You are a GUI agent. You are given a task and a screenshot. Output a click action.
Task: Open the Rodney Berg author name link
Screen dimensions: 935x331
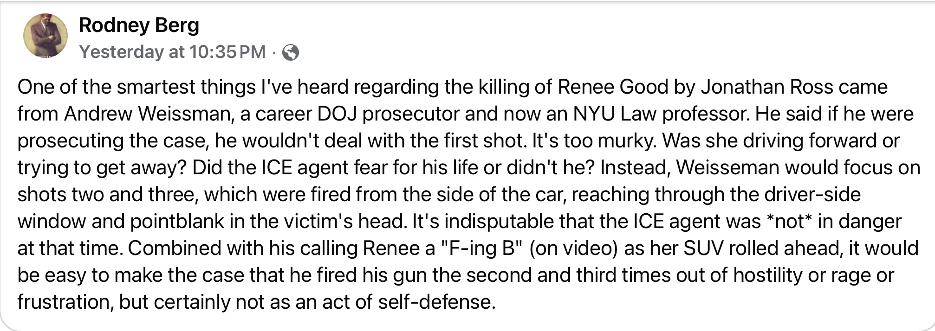[x=139, y=25]
